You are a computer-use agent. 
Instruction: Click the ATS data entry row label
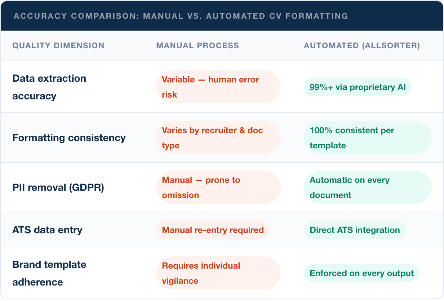[x=47, y=230]
